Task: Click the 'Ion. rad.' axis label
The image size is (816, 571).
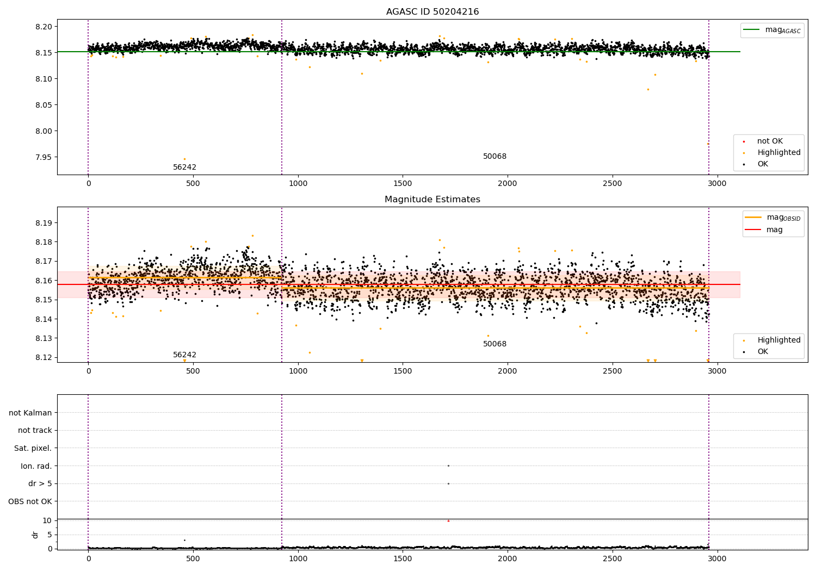Action: coord(36,466)
